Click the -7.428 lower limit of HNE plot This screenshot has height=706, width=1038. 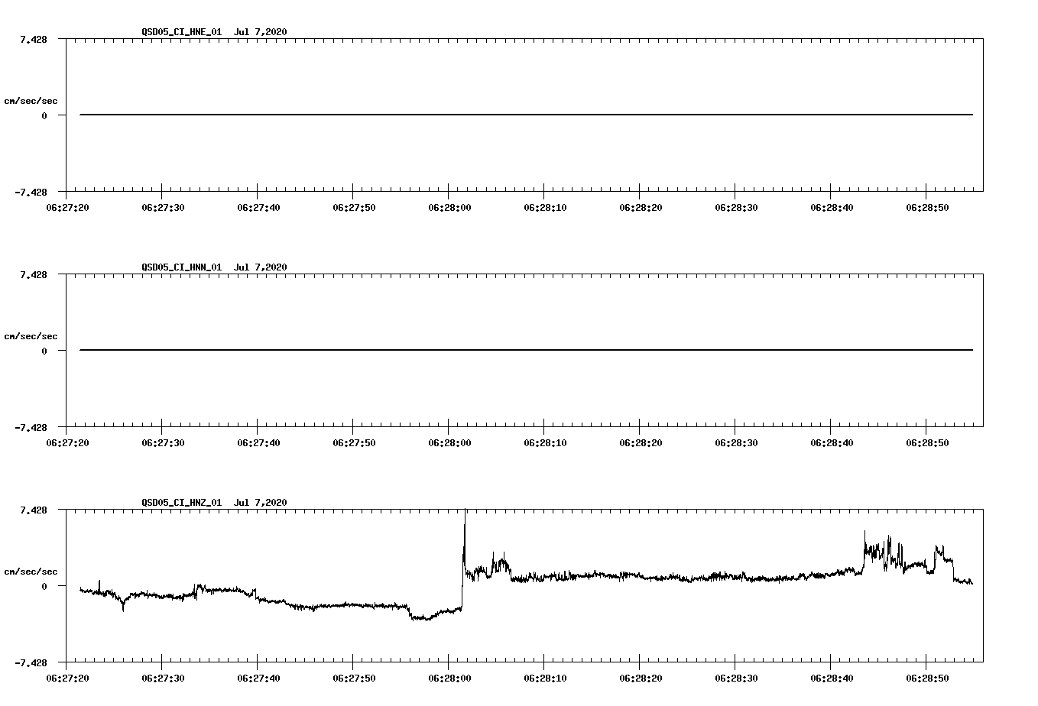[31, 192]
